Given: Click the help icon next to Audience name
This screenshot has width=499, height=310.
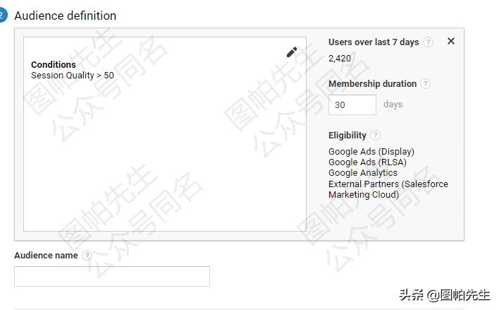Looking at the screenshot, I should pyautogui.click(x=87, y=256).
